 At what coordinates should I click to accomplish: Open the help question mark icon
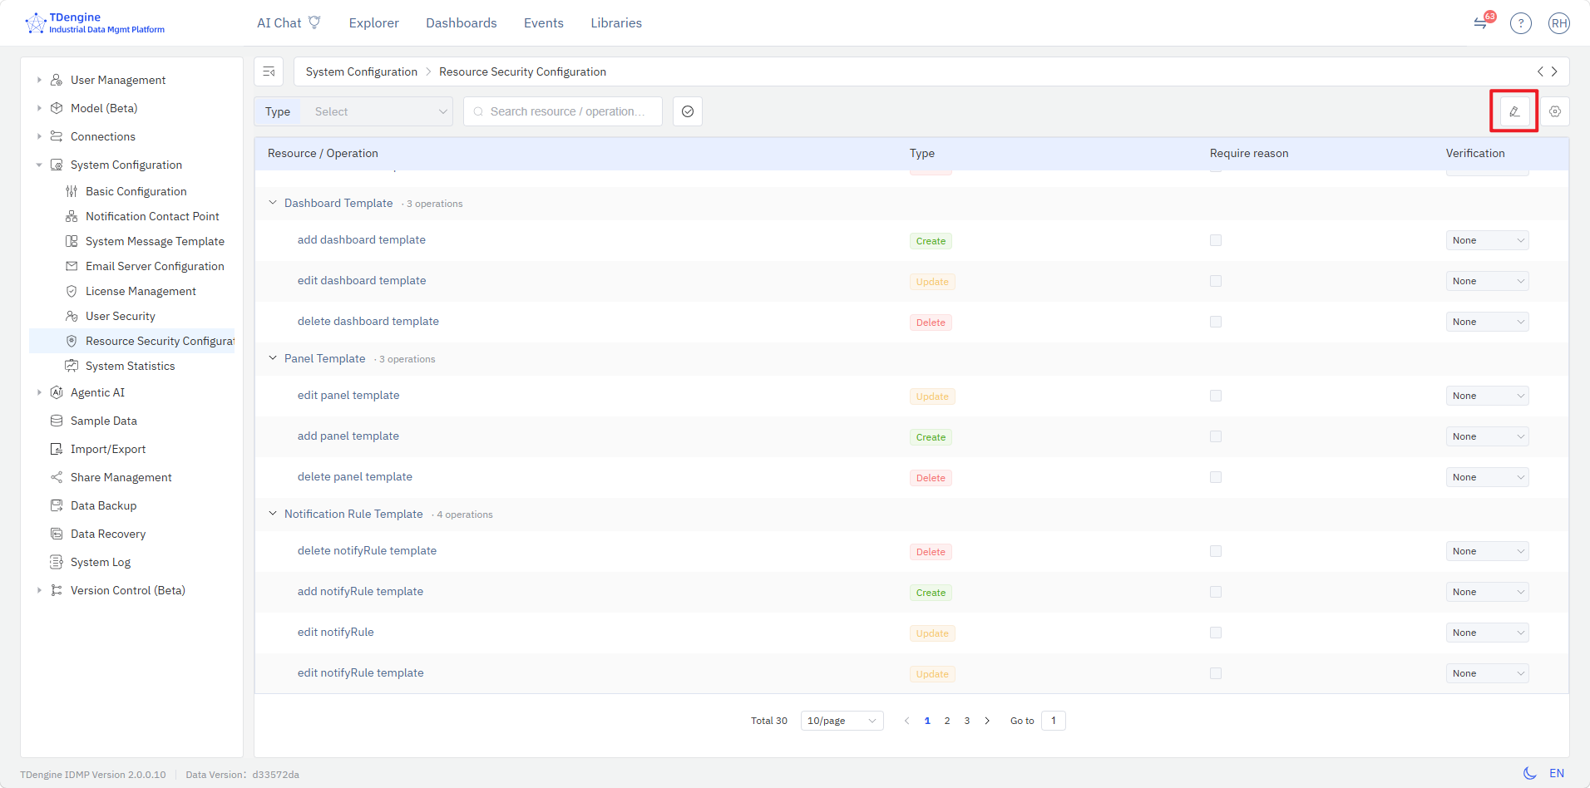point(1521,23)
